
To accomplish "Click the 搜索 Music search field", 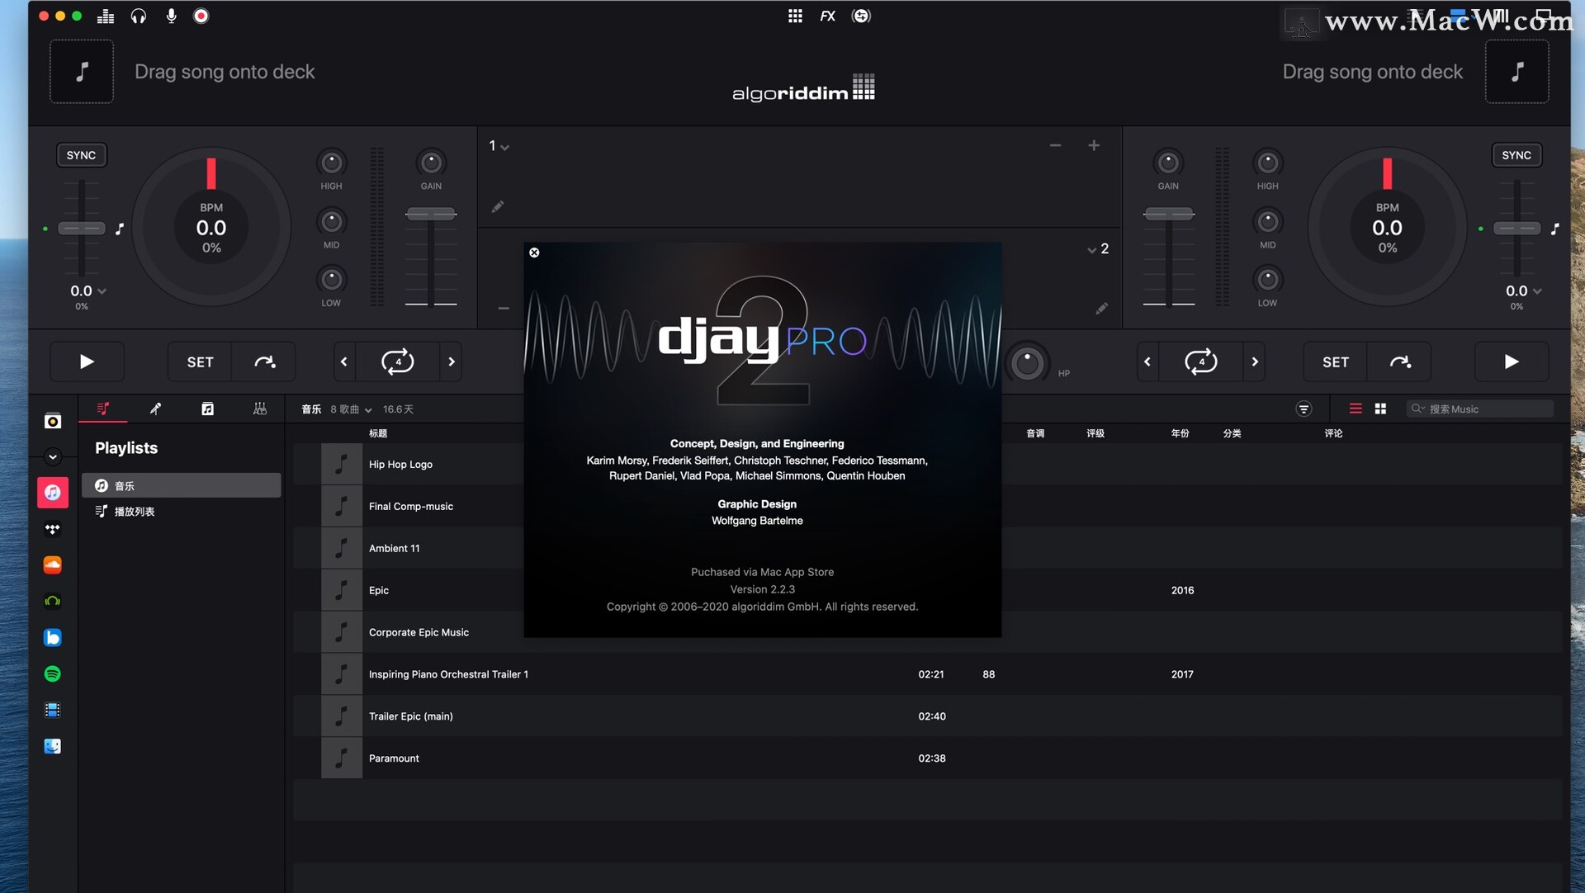I will pyautogui.click(x=1480, y=409).
